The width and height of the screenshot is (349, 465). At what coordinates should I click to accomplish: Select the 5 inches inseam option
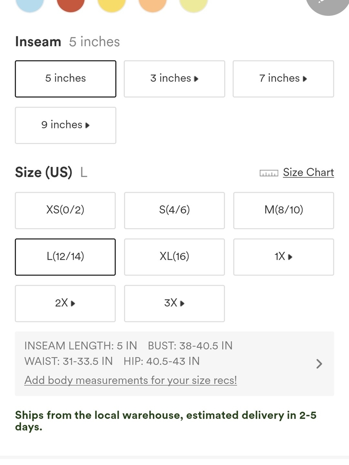[66, 79]
